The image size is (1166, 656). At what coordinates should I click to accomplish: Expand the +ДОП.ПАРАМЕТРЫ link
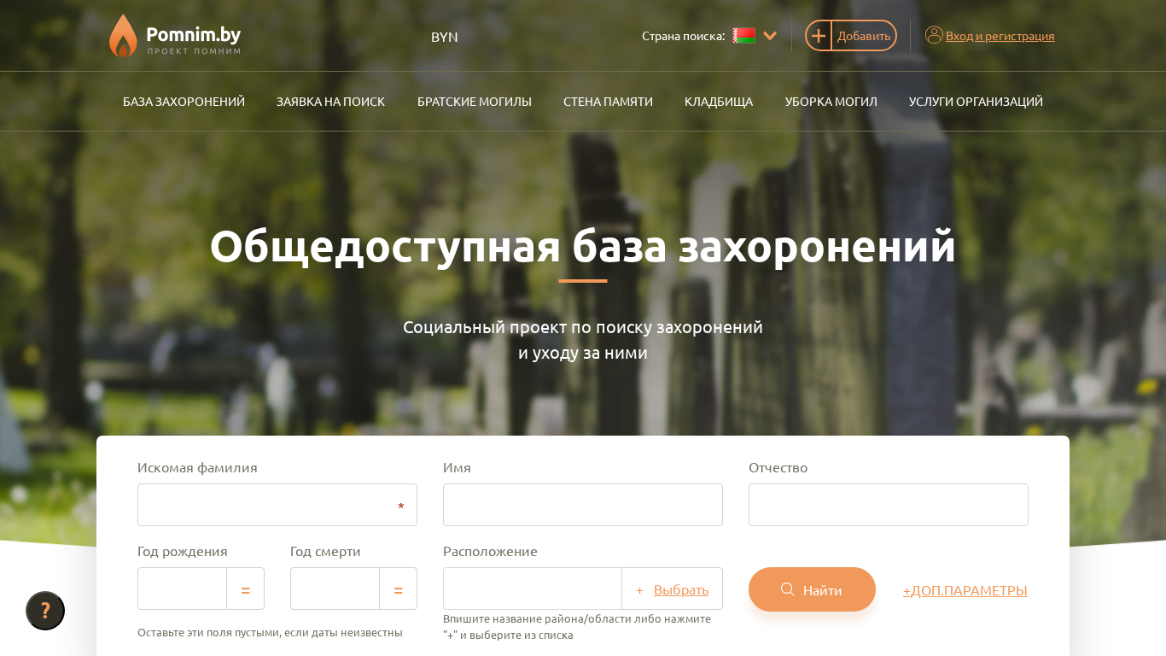(965, 590)
